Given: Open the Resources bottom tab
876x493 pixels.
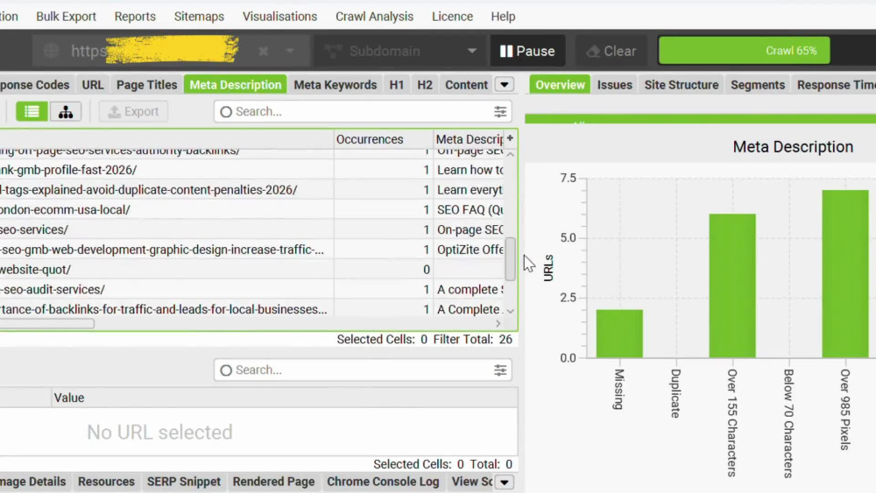Looking at the screenshot, I should [106, 482].
